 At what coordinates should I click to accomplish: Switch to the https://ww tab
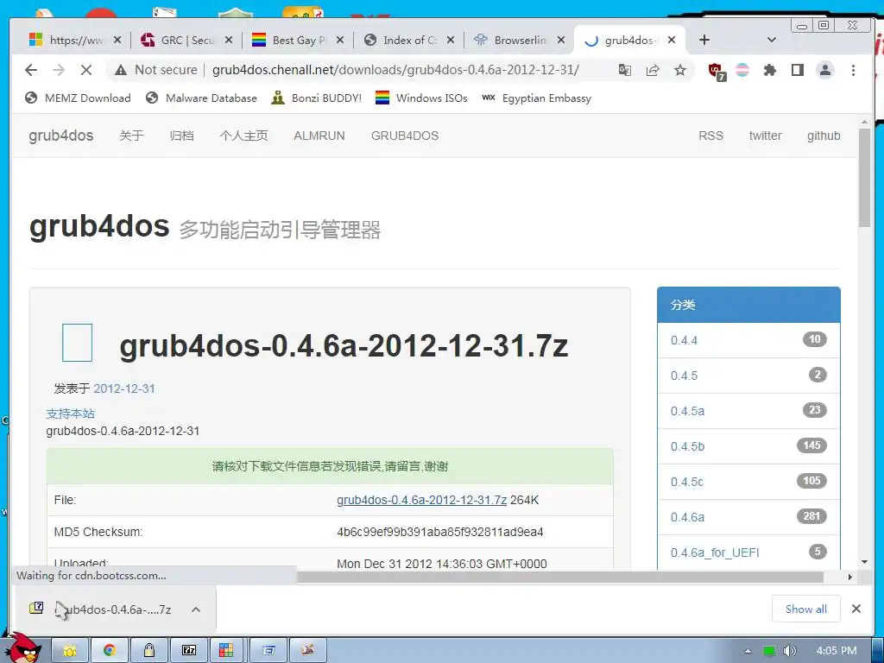coord(76,40)
